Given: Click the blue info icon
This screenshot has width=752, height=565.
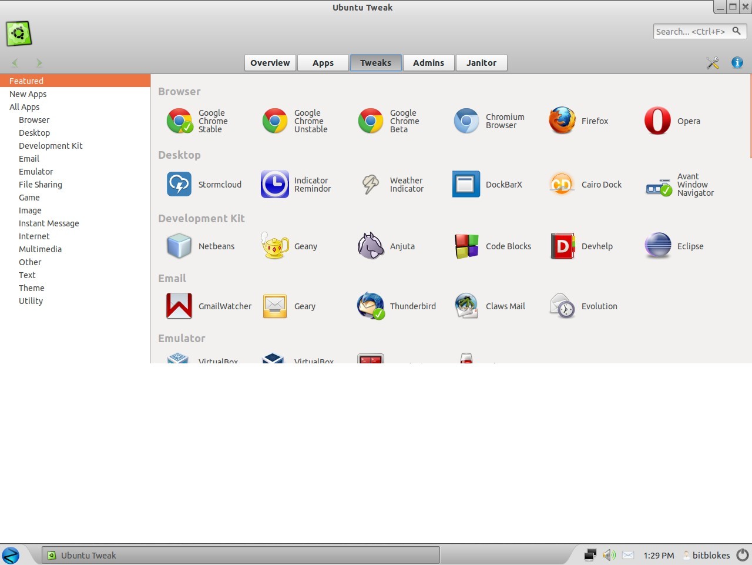Looking at the screenshot, I should 737,62.
